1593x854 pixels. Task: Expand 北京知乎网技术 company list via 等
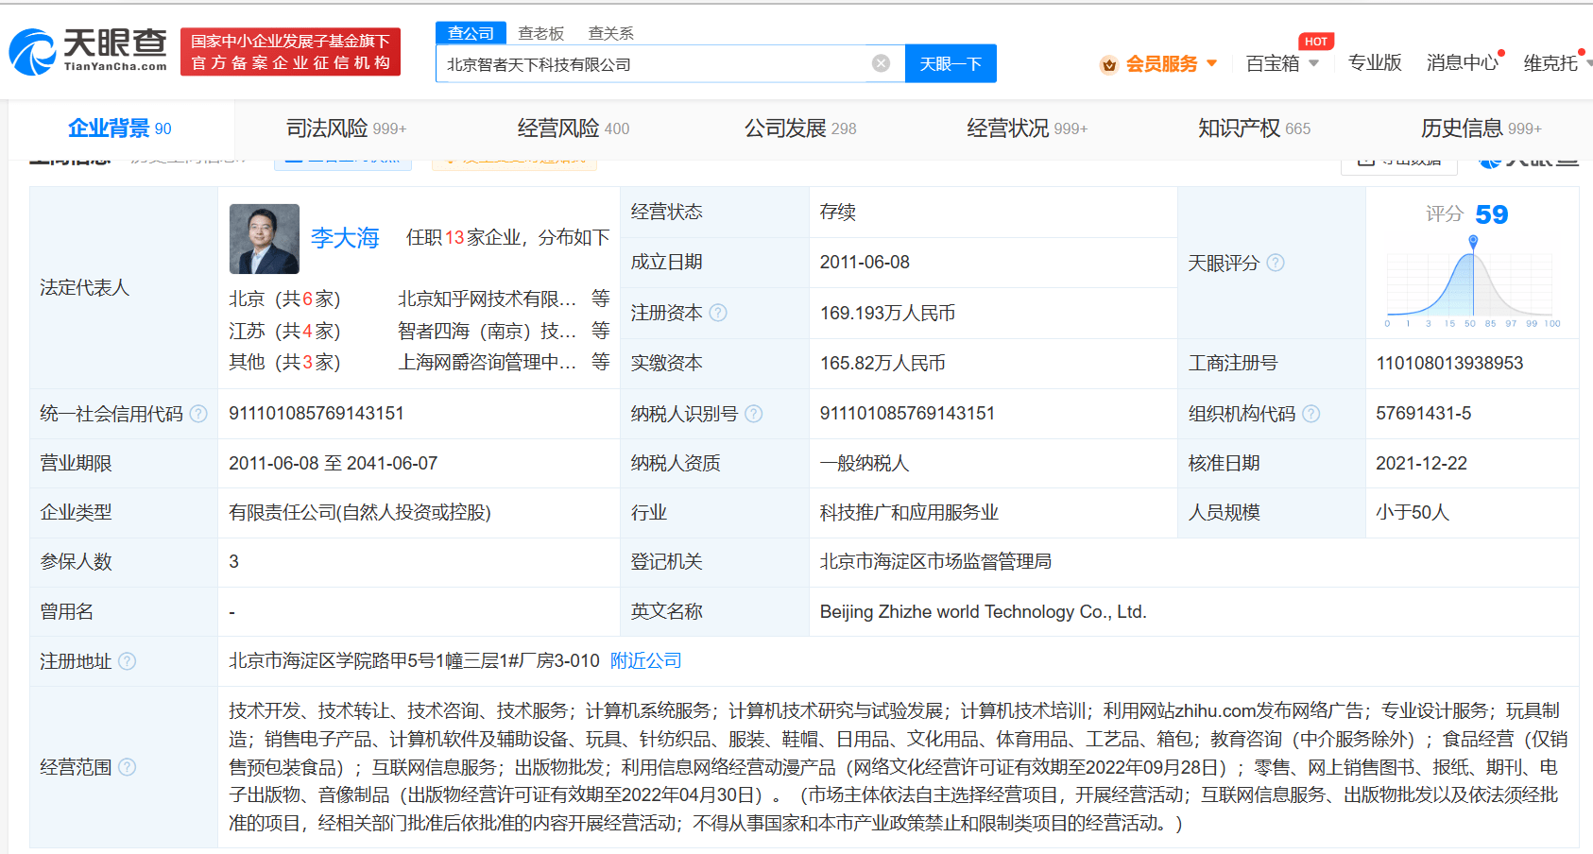(x=600, y=299)
